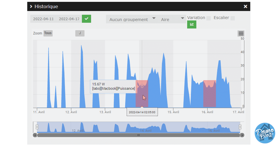Click the red highlighted band near 16. Avril

point(209,94)
